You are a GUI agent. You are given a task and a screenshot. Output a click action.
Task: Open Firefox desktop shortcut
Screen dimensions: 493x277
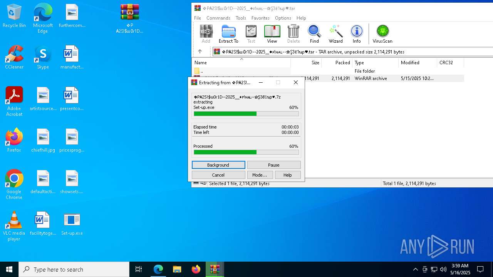tap(14, 140)
